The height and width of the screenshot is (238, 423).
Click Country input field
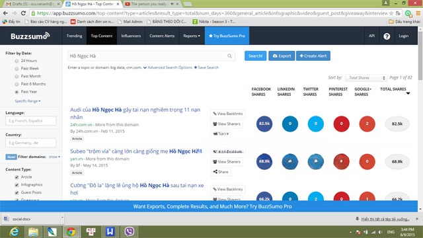(x=31, y=143)
